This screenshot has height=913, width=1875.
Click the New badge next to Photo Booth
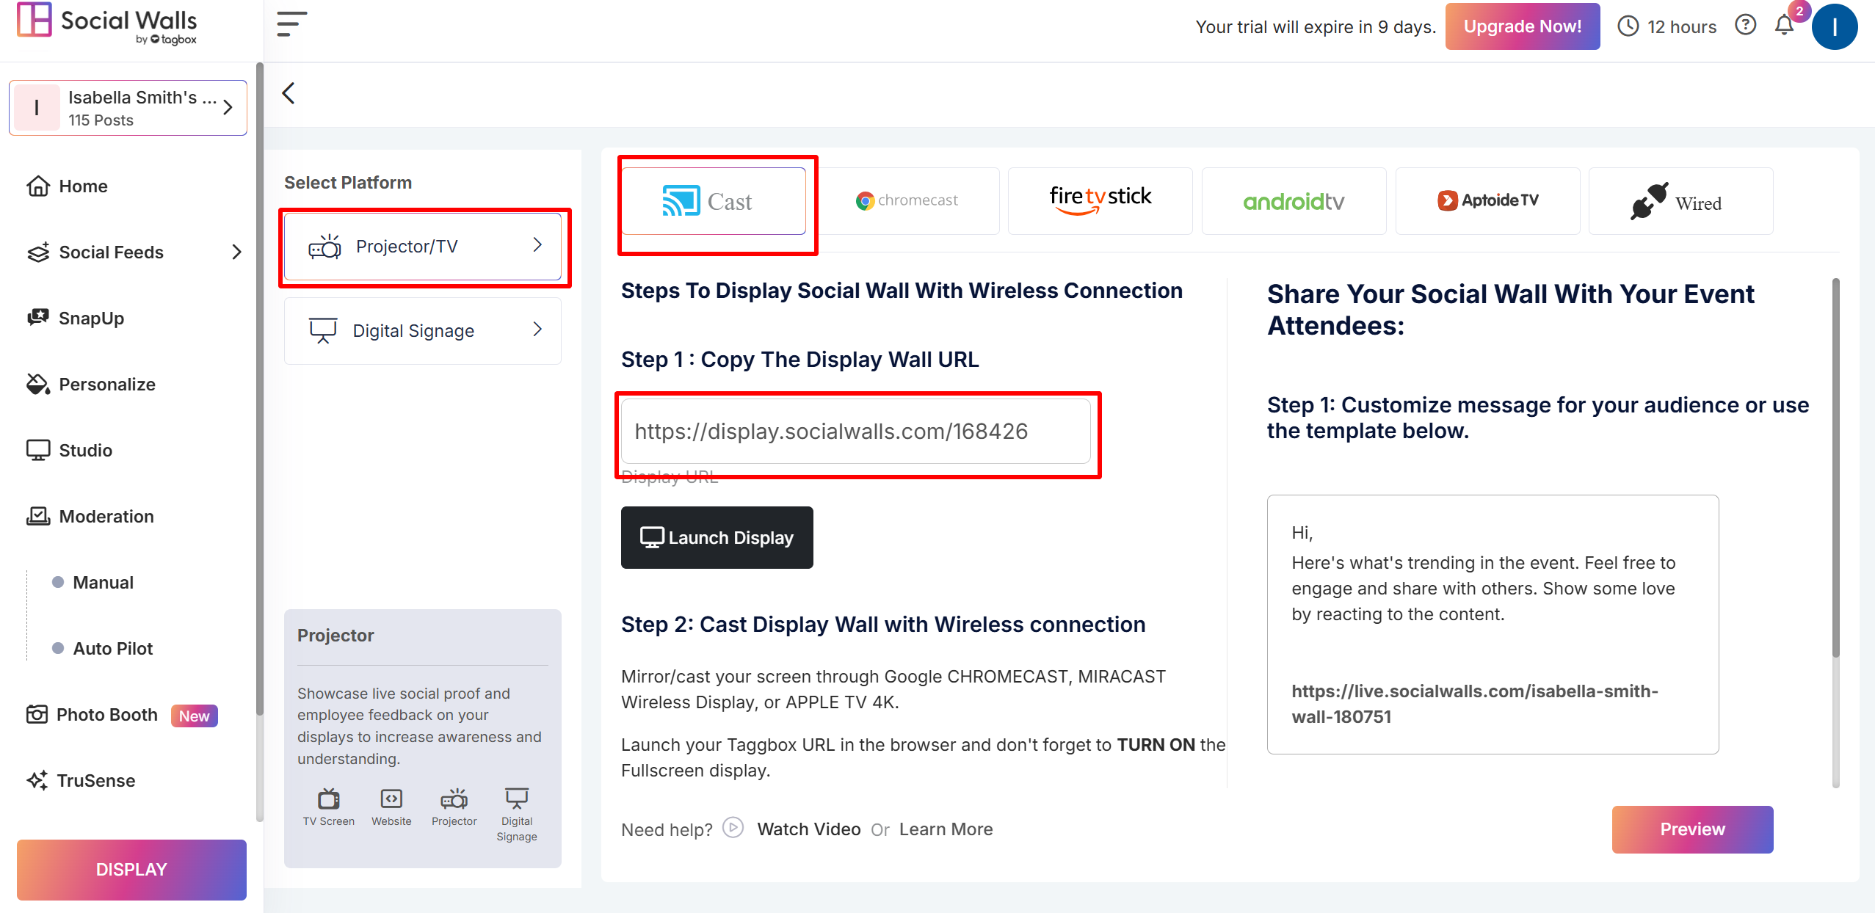[195, 716]
